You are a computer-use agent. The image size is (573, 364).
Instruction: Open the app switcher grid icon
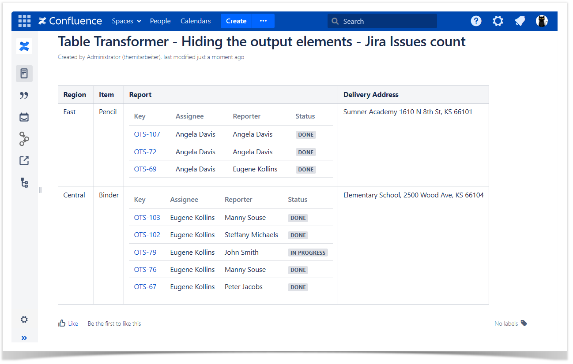coord(24,21)
